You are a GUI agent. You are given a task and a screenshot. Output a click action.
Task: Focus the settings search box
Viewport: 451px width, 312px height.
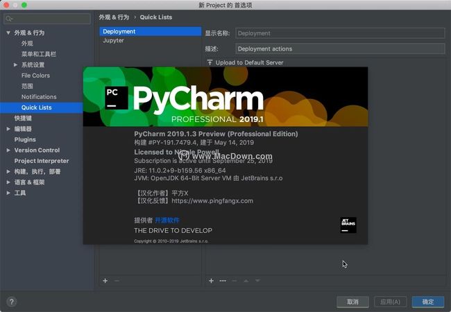coord(47,19)
